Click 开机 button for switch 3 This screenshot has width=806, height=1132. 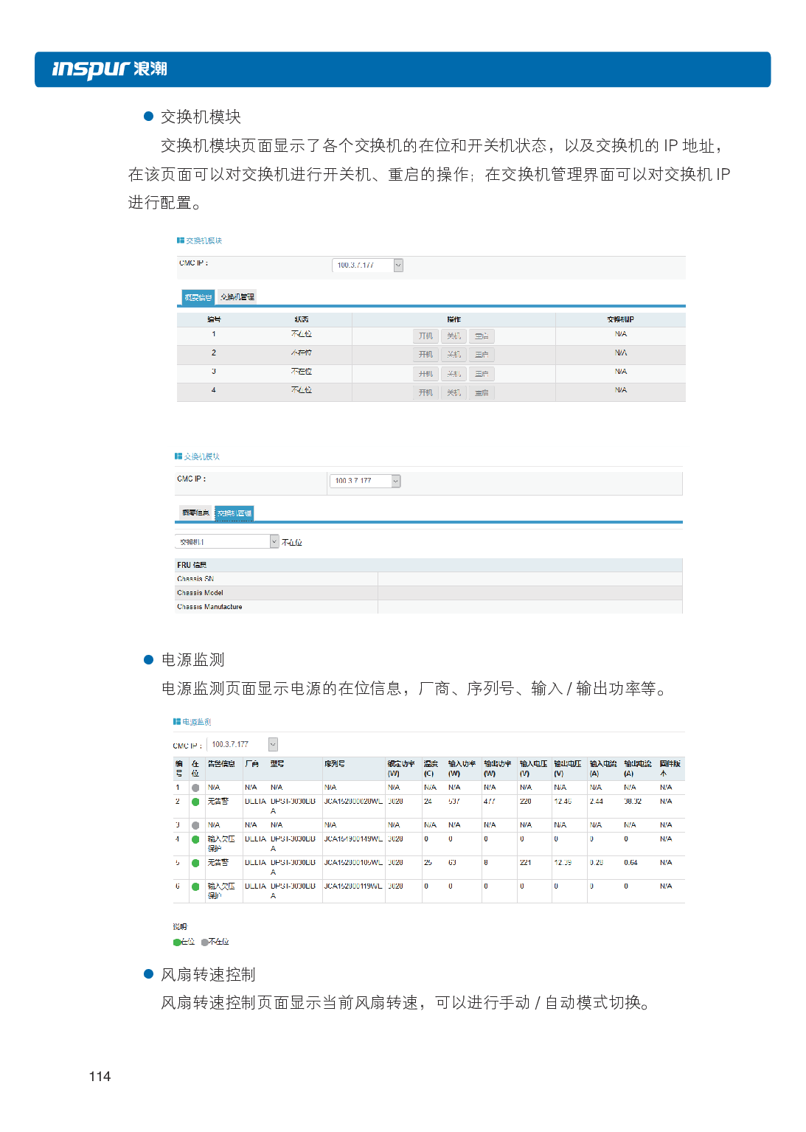tap(425, 374)
